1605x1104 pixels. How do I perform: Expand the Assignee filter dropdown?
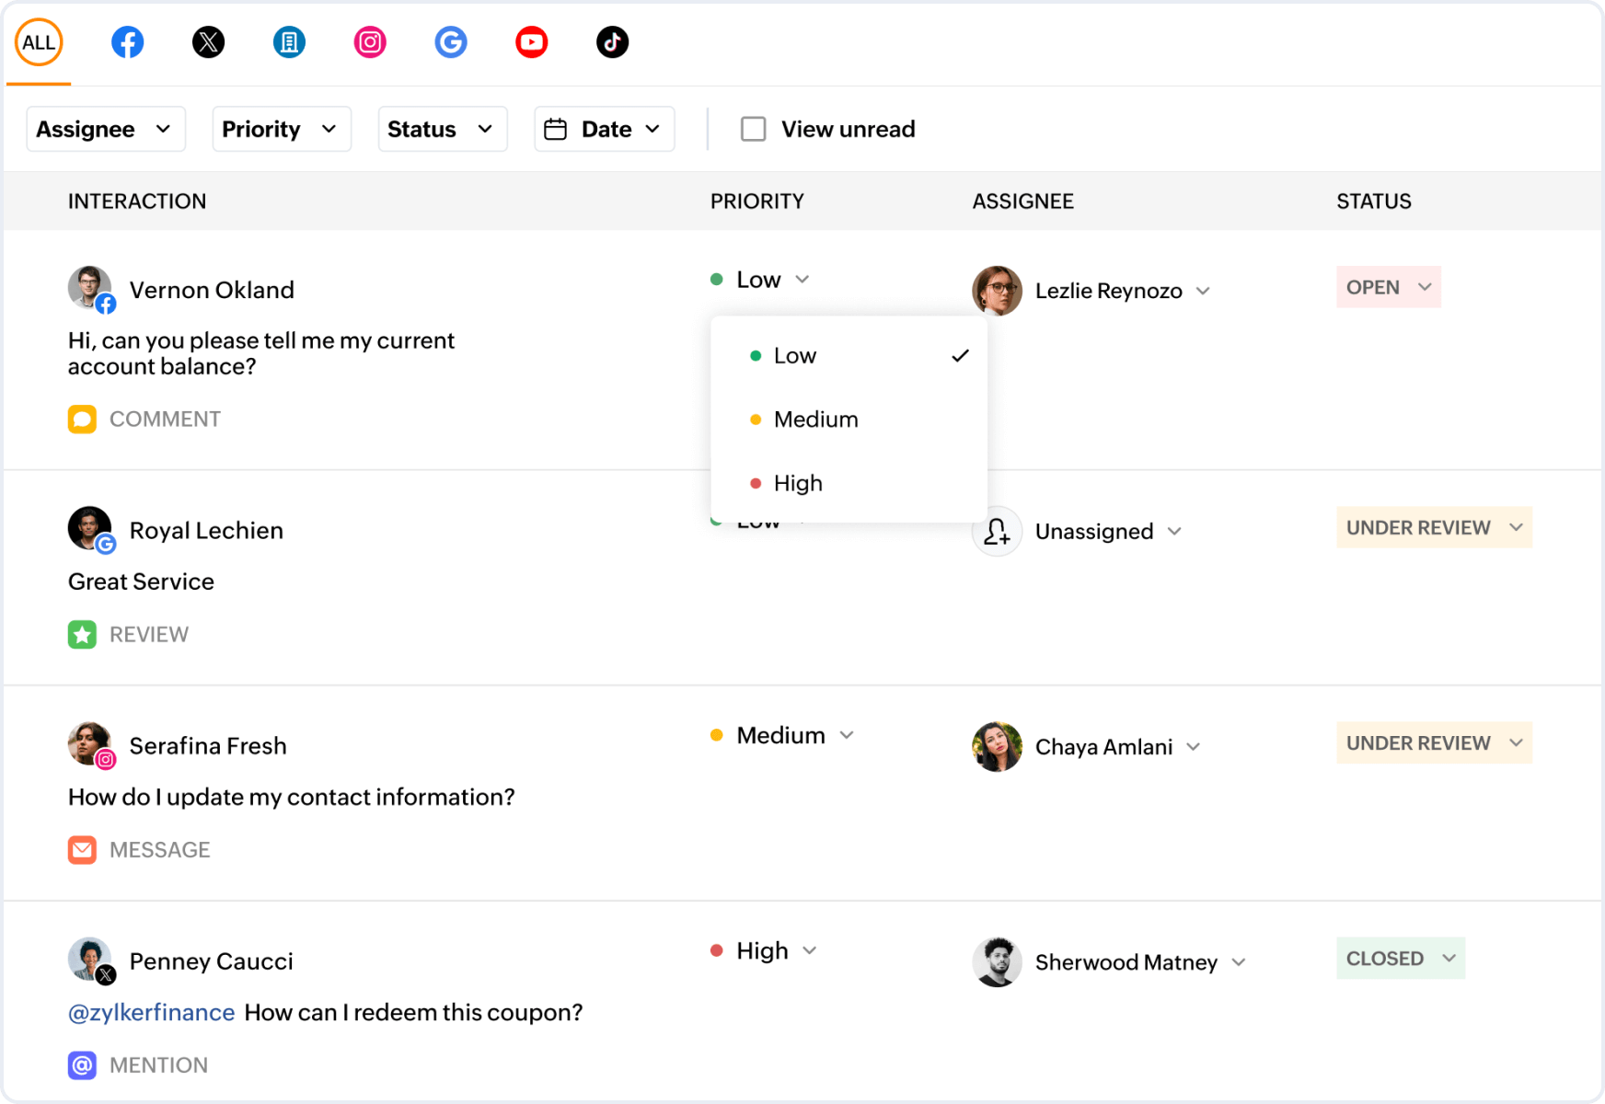click(x=105, y=129)
